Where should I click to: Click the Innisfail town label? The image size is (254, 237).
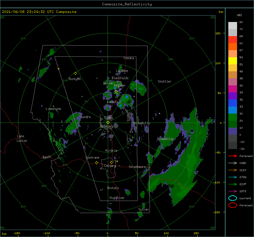click(x=114, y=102)
